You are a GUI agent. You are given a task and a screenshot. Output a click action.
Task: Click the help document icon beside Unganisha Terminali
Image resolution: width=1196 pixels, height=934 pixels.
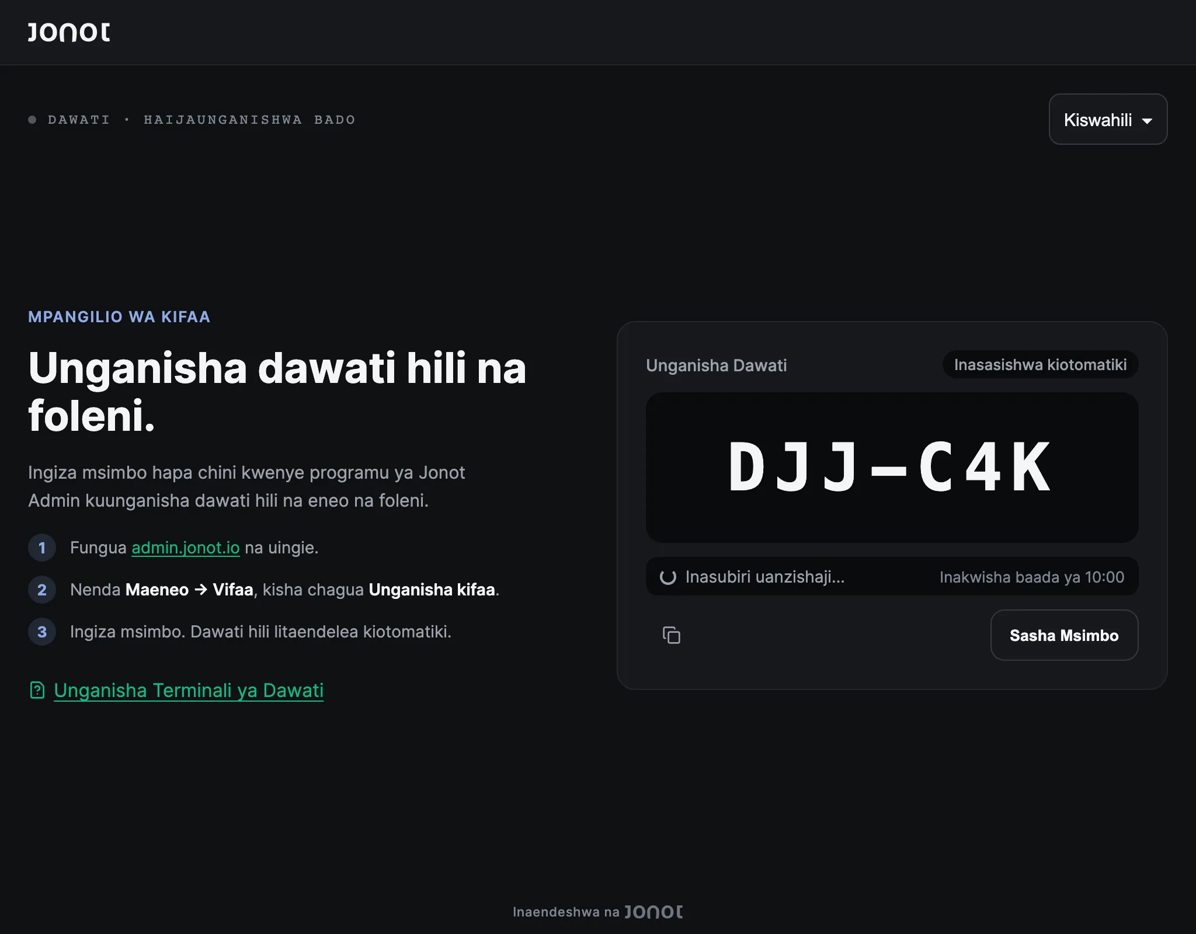pyautogui.click(x=37, y=690)
